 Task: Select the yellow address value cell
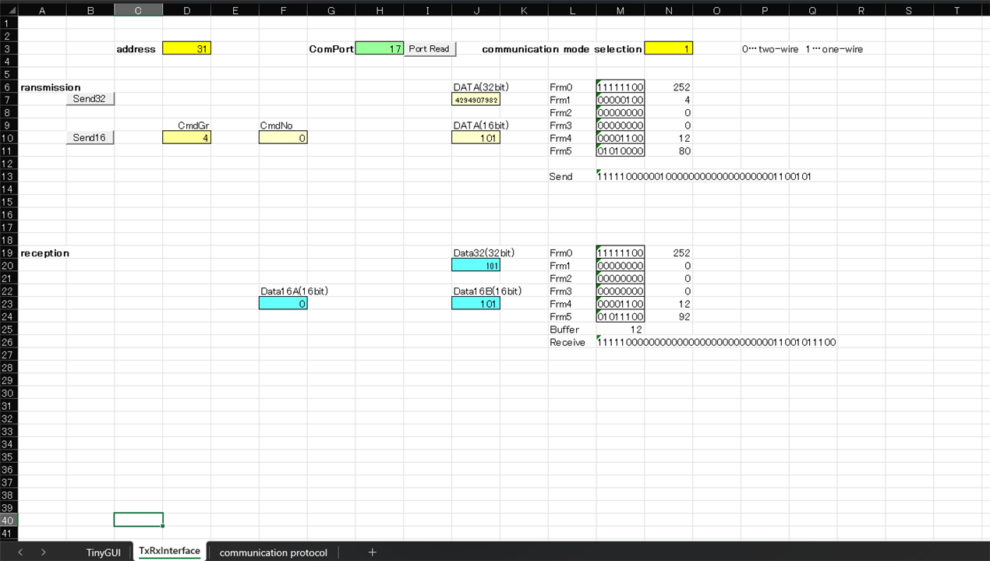(x=186, y=48)
